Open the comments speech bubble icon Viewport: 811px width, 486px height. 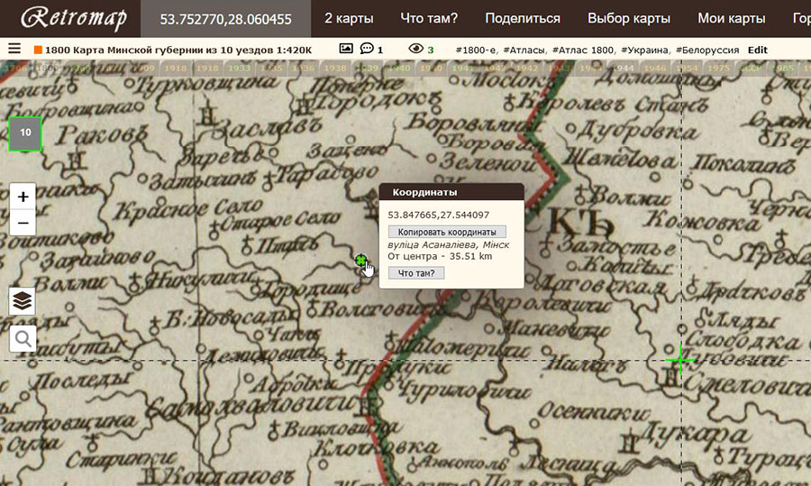click(367, 49)
